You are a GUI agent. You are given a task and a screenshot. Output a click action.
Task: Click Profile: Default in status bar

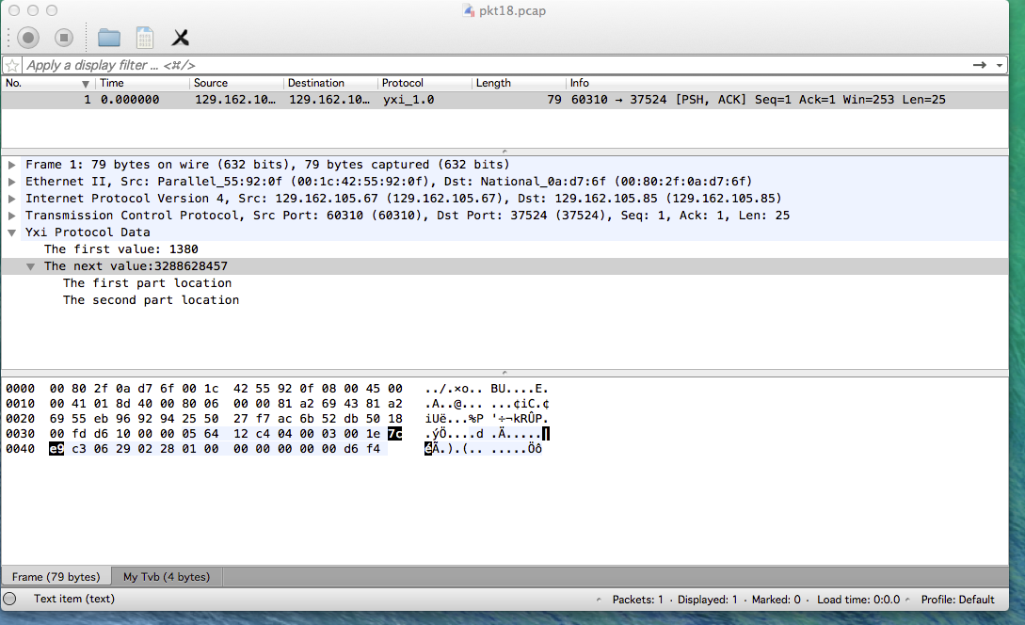(x=957, y=600)
